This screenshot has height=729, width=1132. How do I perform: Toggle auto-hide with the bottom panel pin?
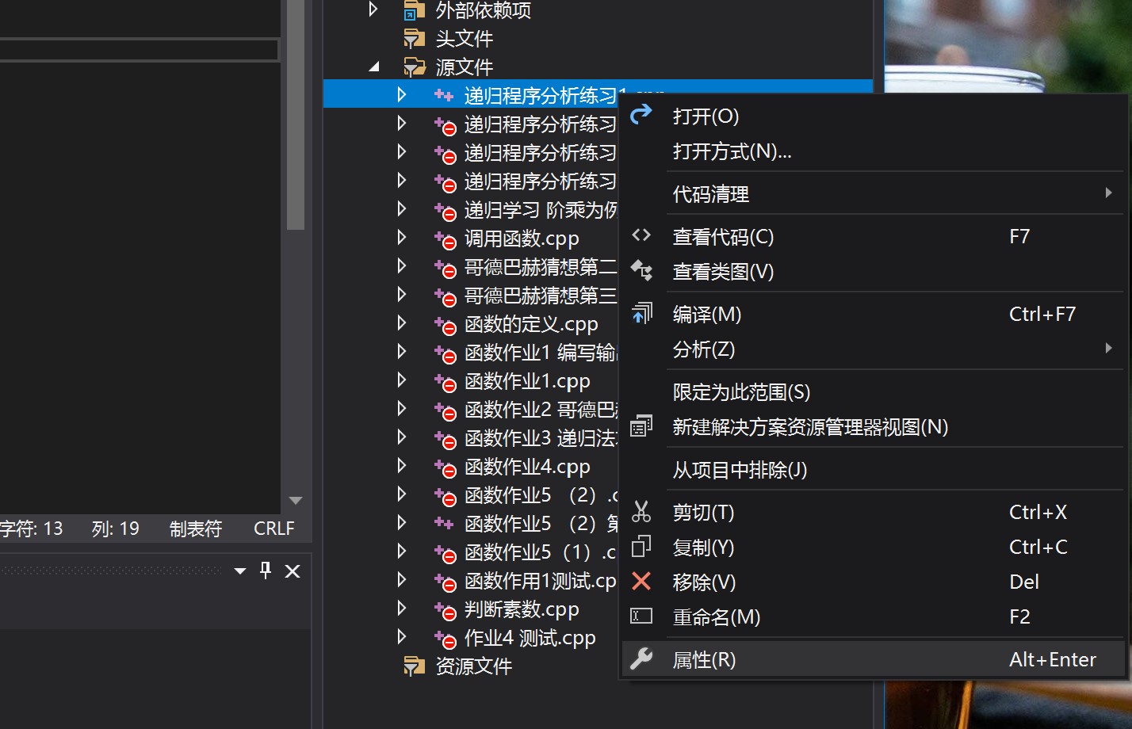pyautogui.click(x=265, y=570)
